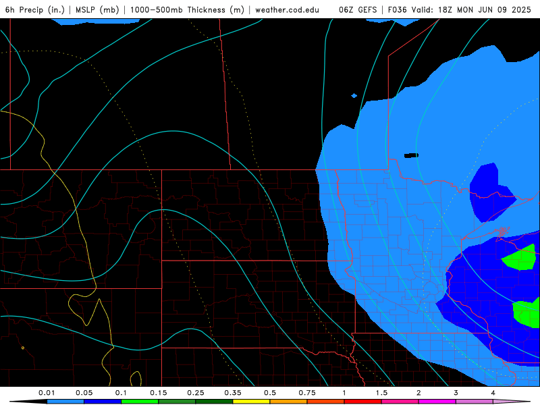Viewport: 540px width, 405px height.
Task: Click the 0.1 legend value
Action: [x=121, y=393]
